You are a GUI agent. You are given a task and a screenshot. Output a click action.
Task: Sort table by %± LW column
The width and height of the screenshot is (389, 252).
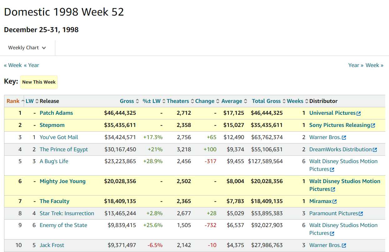click(154, 101)
